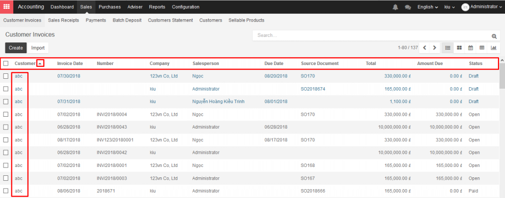Image resolution: width=505 pixels, height=198 pixels.
Task: Select Batch Deposit submenu
Action: [x=127, y=20]
